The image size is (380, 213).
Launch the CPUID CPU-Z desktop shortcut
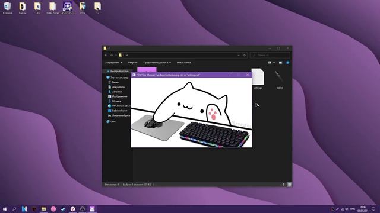point(67,8)
